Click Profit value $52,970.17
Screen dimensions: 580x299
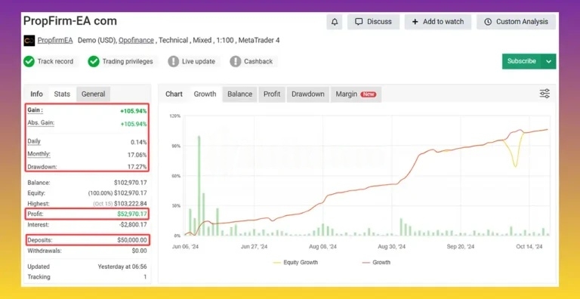pos(132,214)
